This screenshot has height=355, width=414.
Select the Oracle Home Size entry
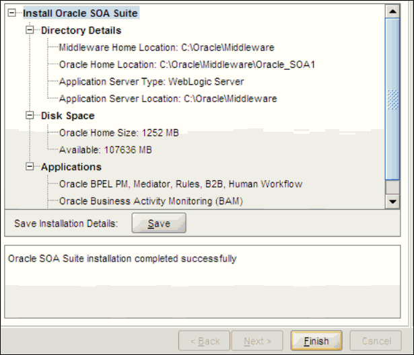click(113, 133)
